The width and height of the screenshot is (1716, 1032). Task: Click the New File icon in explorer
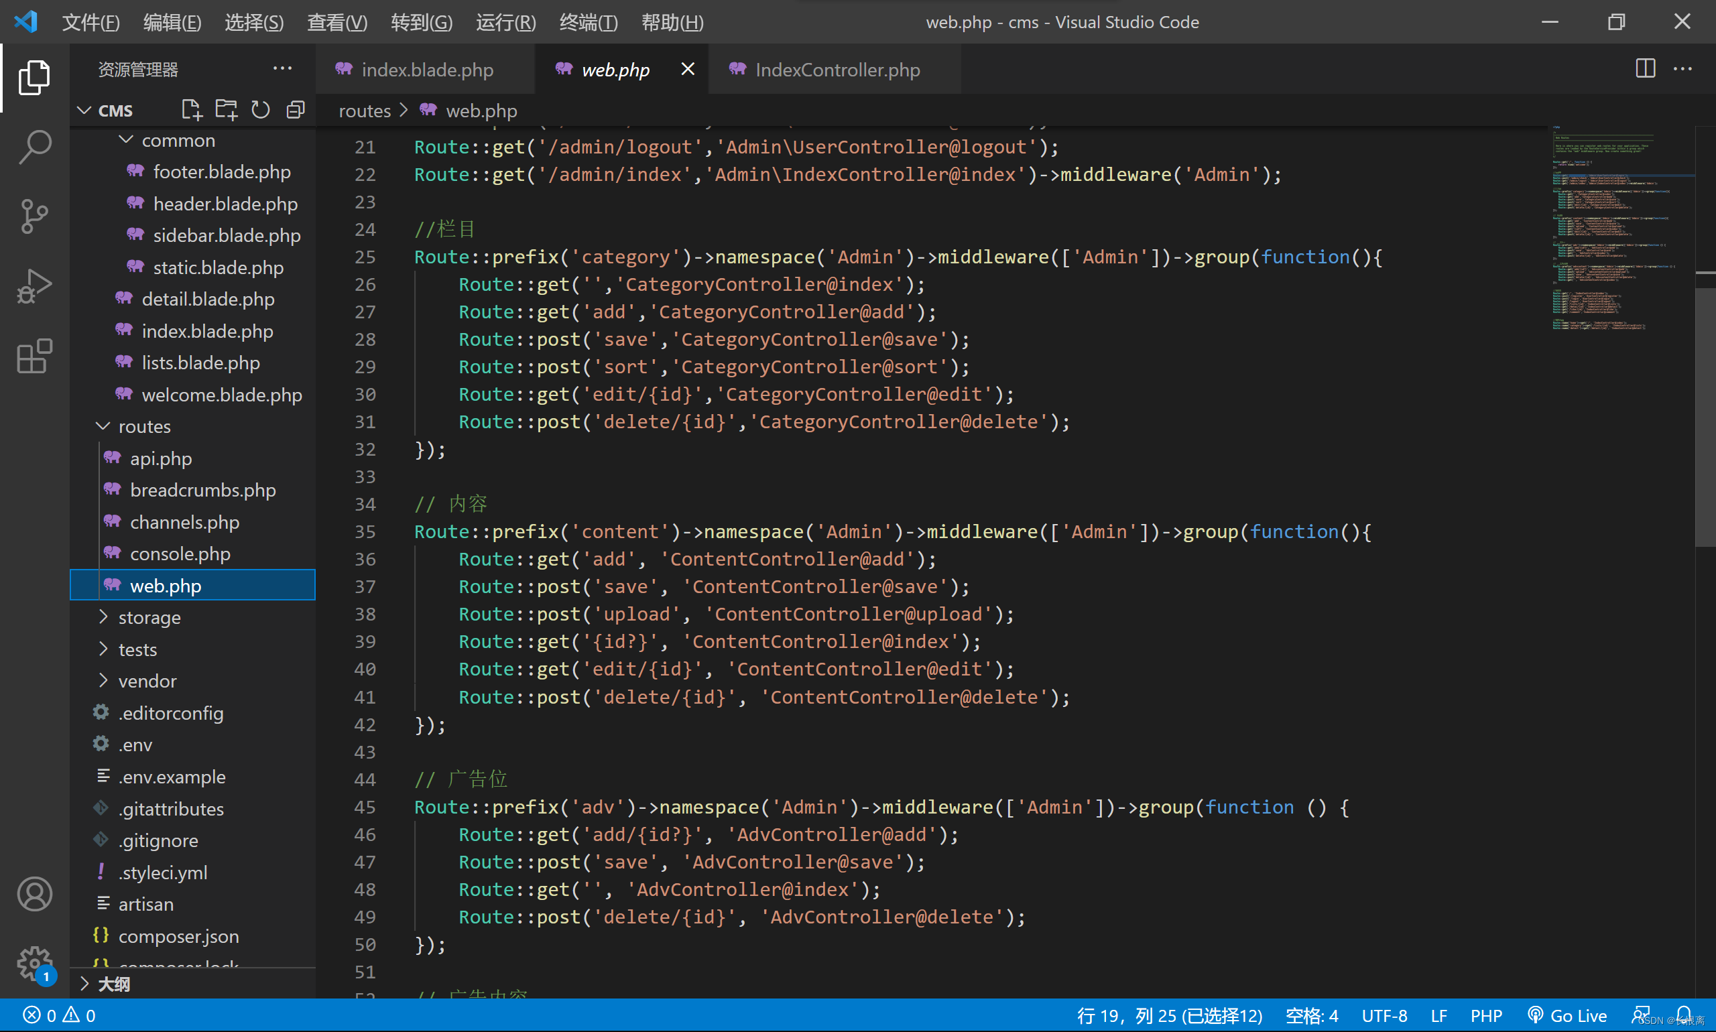(x=191, y=110)
